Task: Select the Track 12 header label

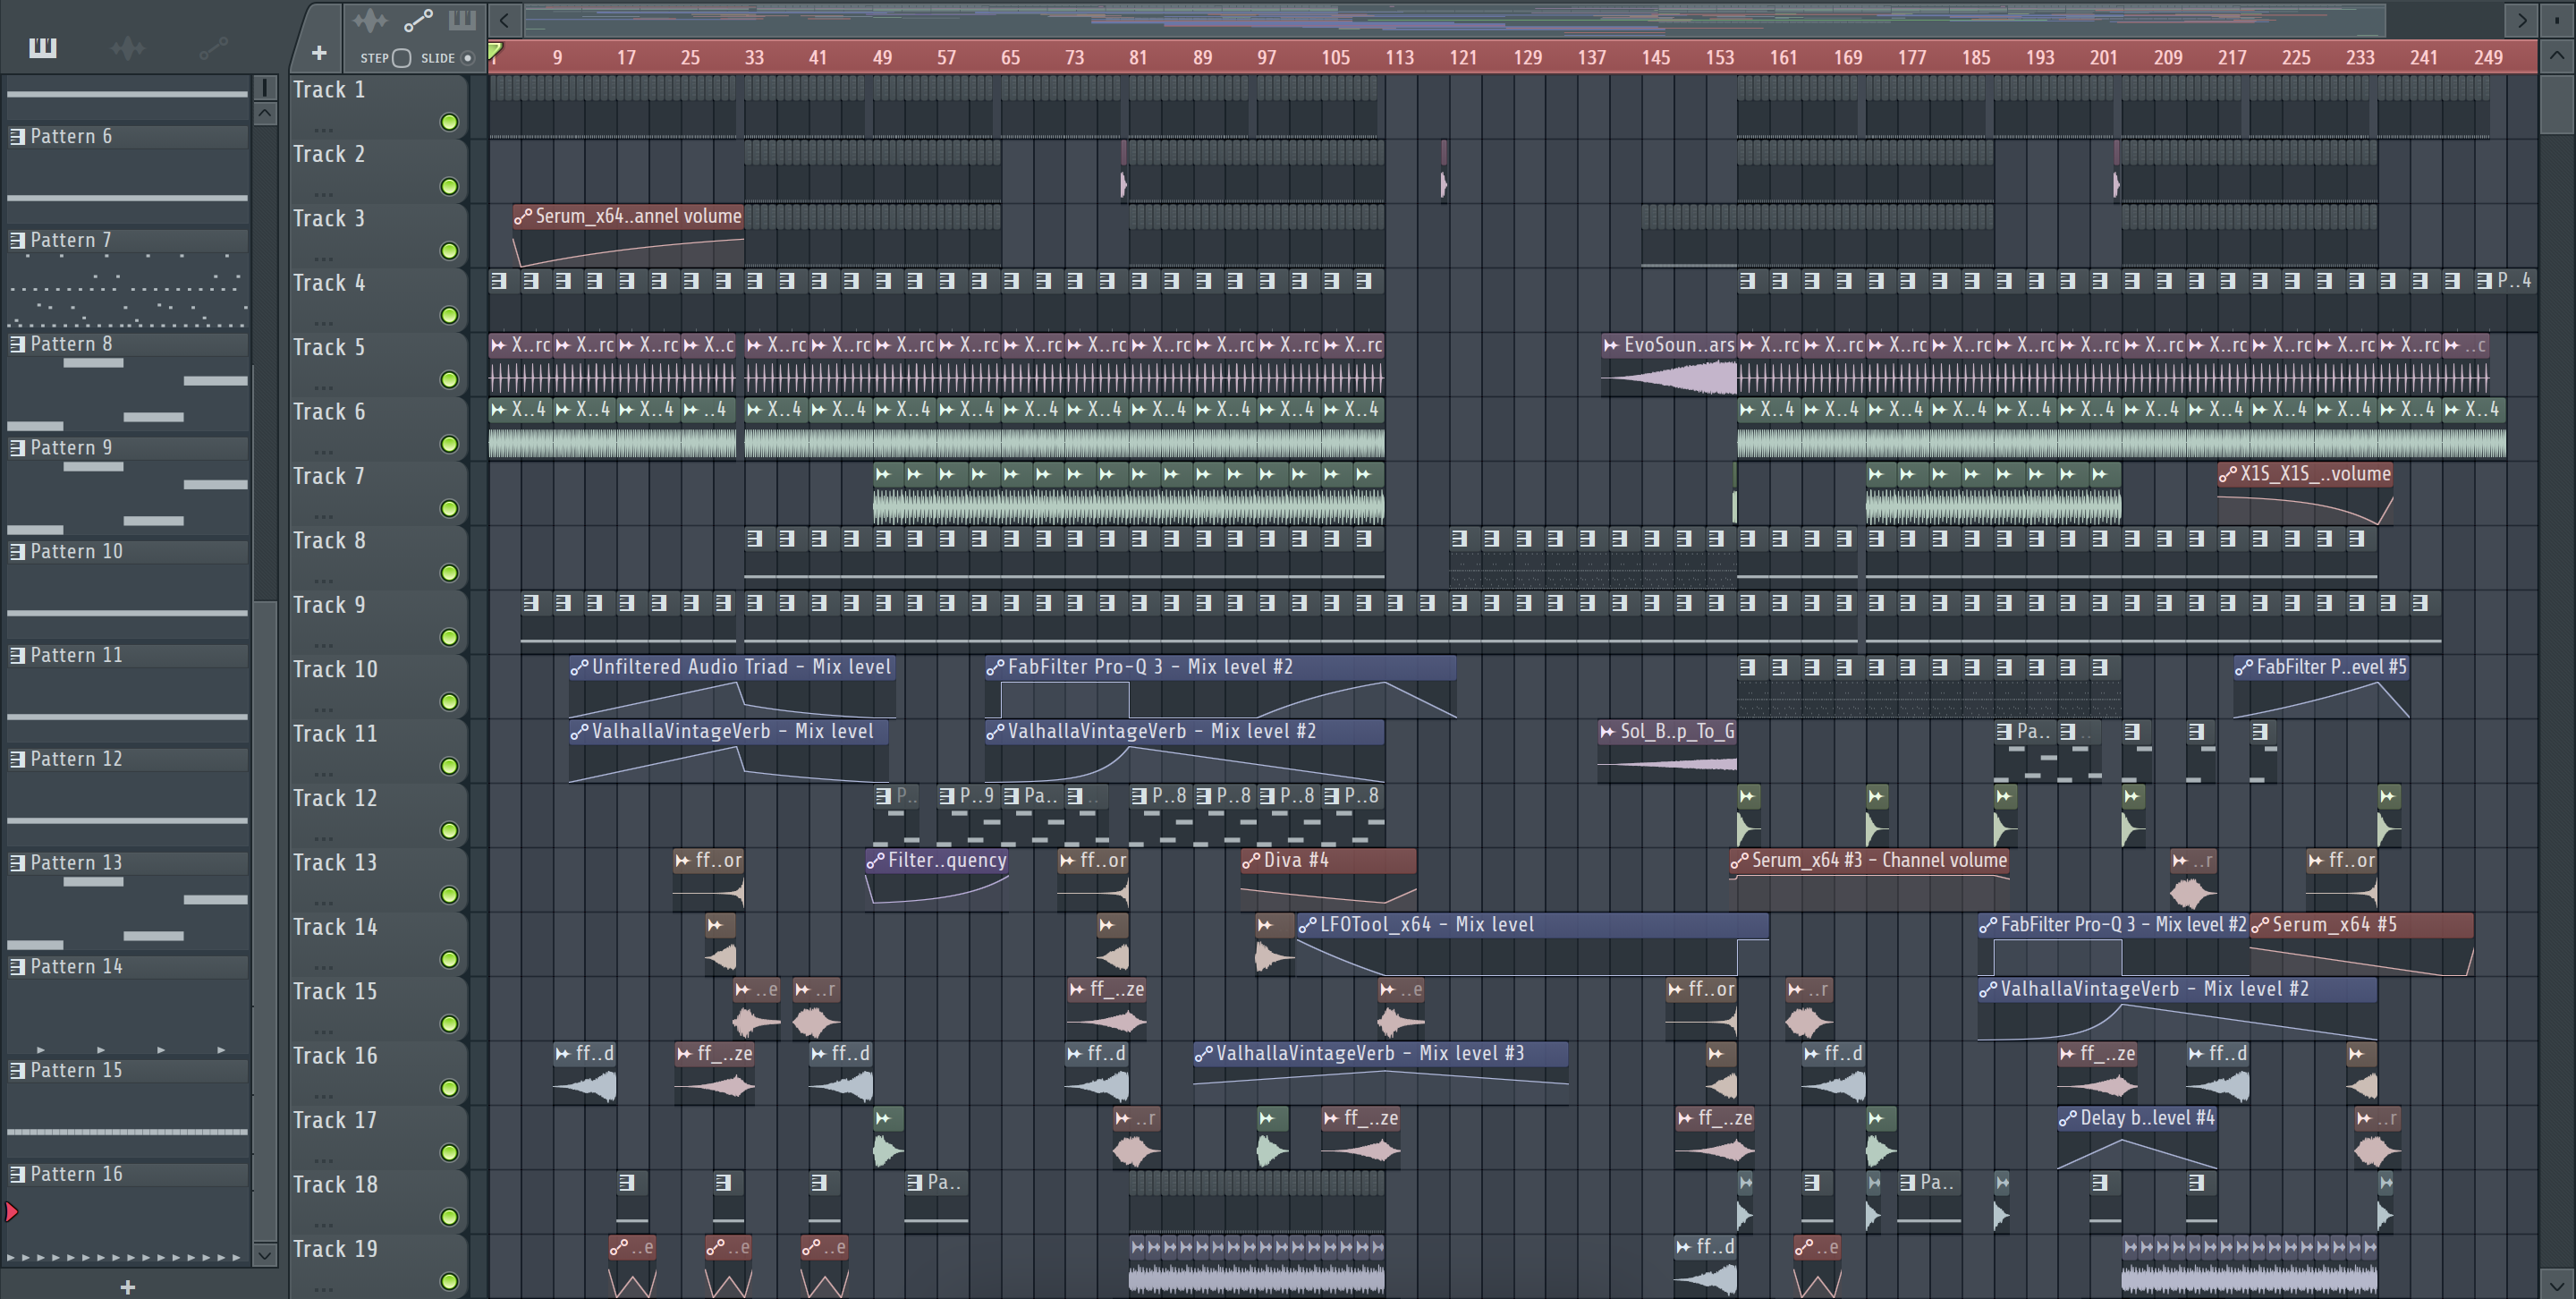Action: [x=335, y=798]
